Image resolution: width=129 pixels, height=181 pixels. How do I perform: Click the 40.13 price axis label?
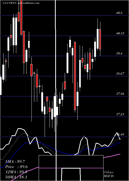click(120, 33)
